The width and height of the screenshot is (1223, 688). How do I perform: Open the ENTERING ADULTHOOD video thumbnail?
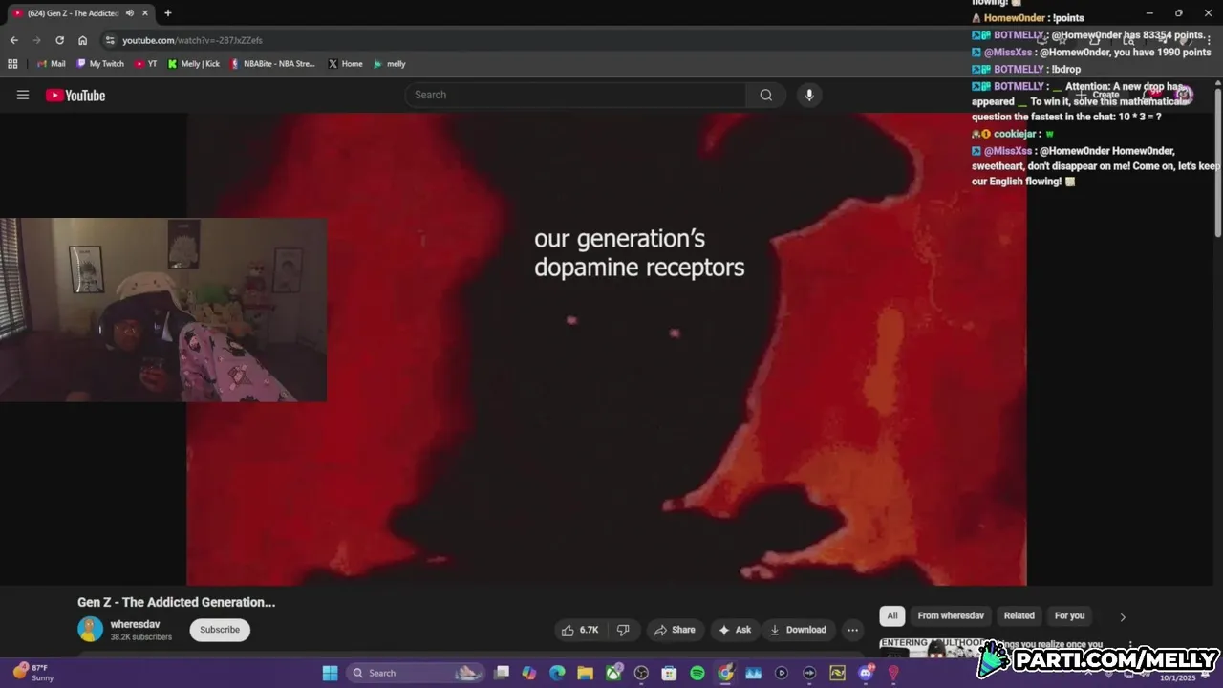tap(933, 648)
